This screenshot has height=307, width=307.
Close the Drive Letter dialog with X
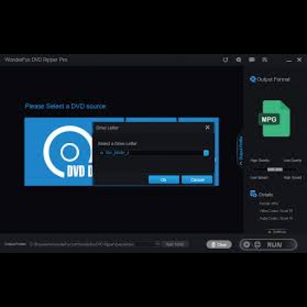(x=208, y=128)
